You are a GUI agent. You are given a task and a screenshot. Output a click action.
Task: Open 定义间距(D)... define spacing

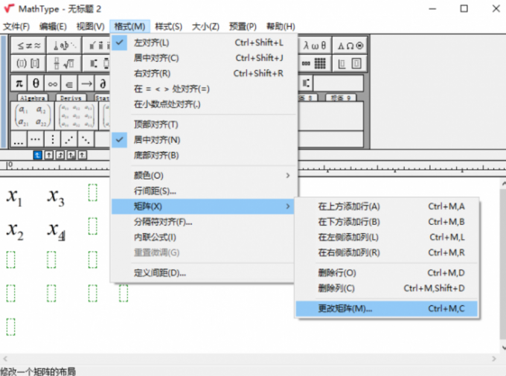(x=202, y=273)
